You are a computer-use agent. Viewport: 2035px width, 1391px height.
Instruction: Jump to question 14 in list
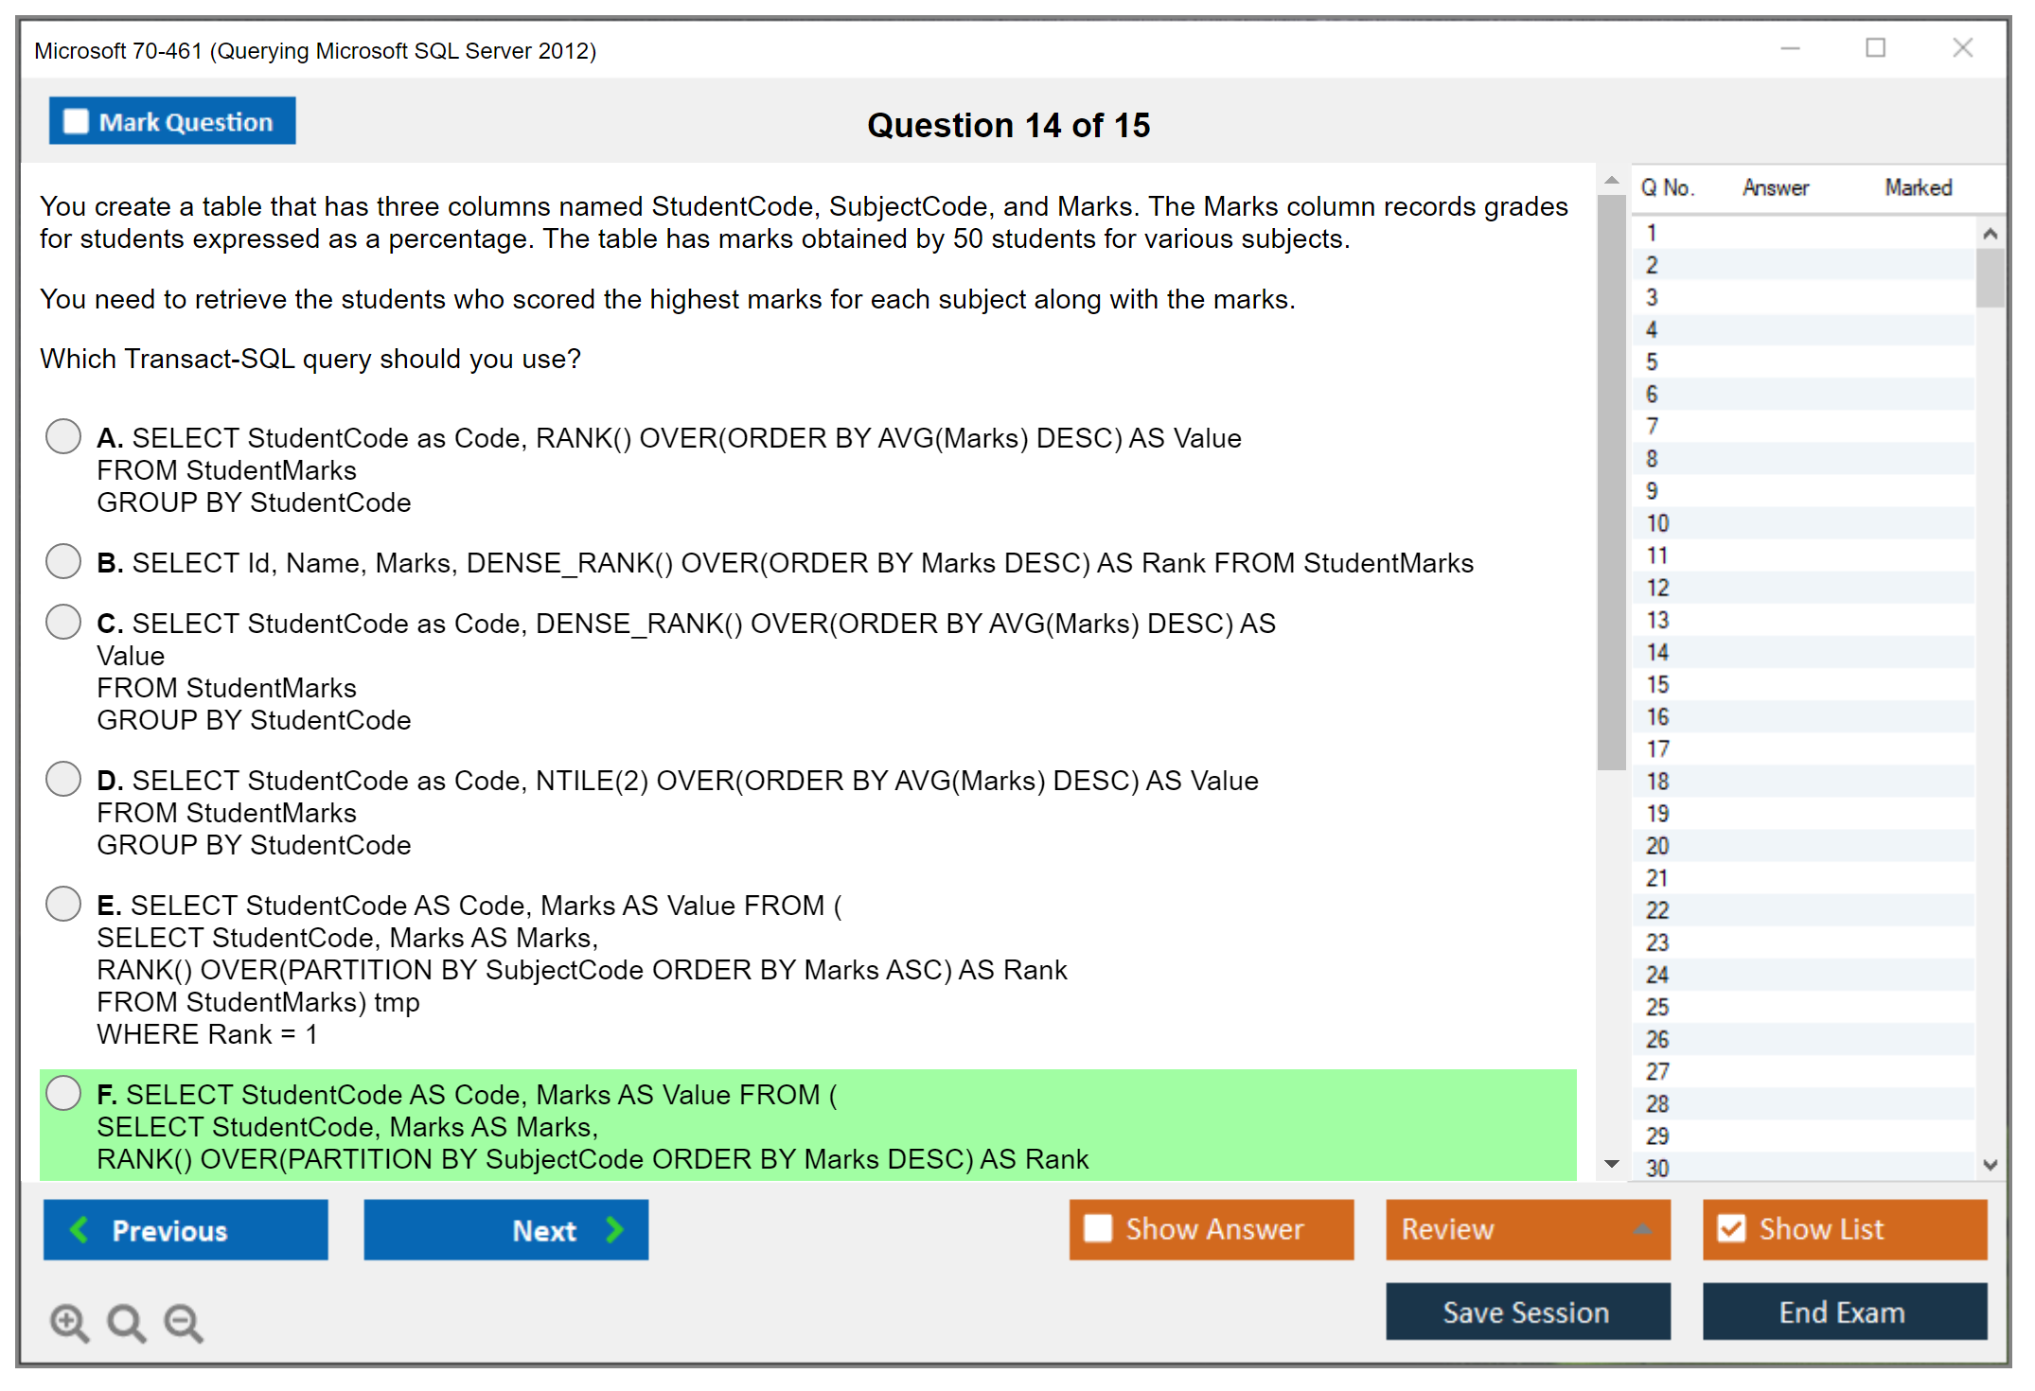click(x=1657, y=652)
